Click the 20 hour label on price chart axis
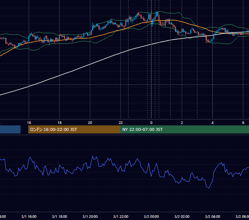This screenshot has width=249, height=220. 90,123
